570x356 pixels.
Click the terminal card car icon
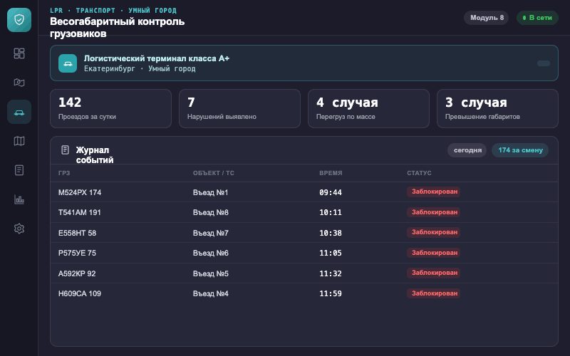[x=68, y=63]
